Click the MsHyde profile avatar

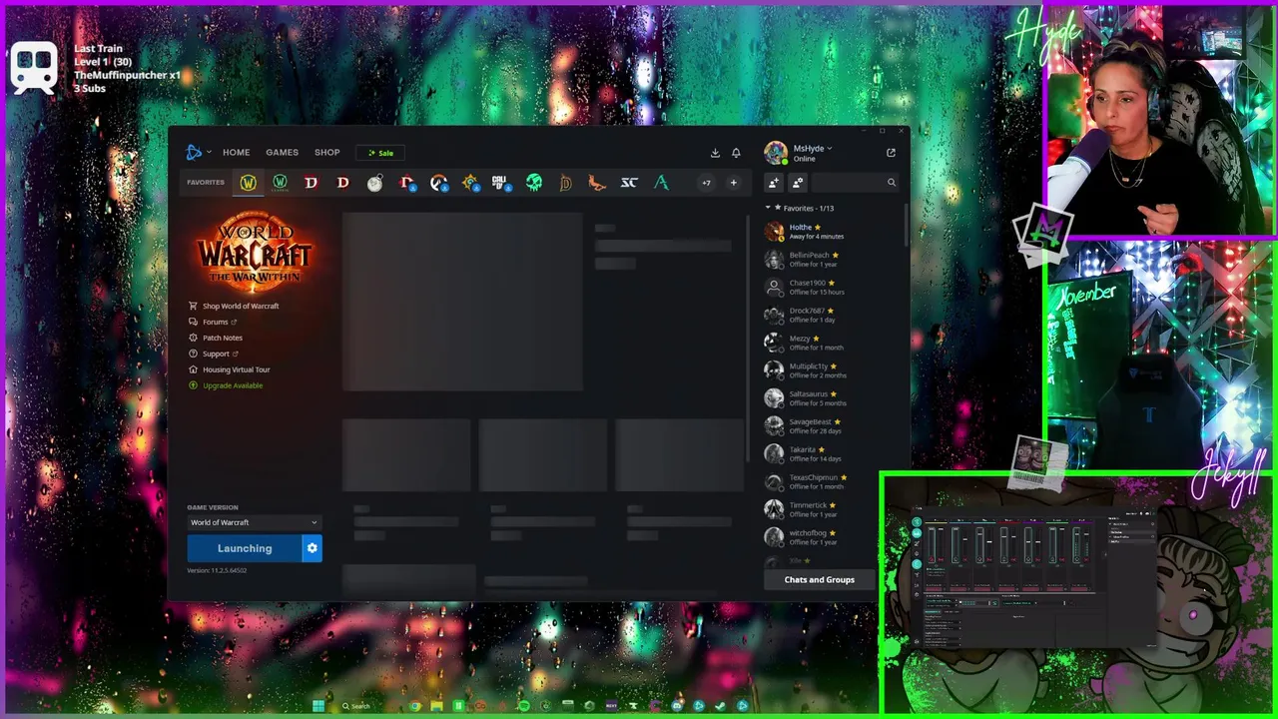click(776, 153)
